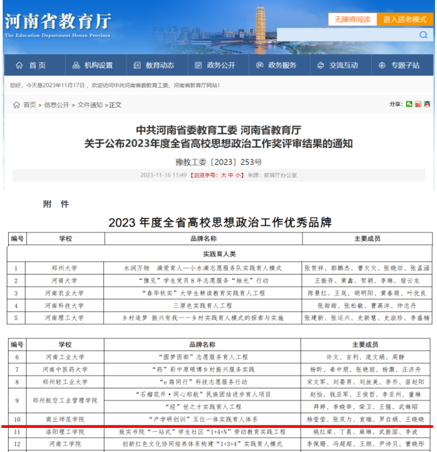This screenshot has height=452, width=437.
Task: Click the 郑州轻工业大学 table cell
Action: 65,382
